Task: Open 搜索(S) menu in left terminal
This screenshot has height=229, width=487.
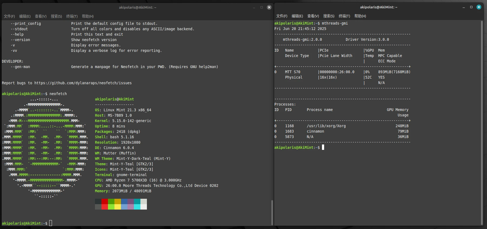Action: (56, 16)
